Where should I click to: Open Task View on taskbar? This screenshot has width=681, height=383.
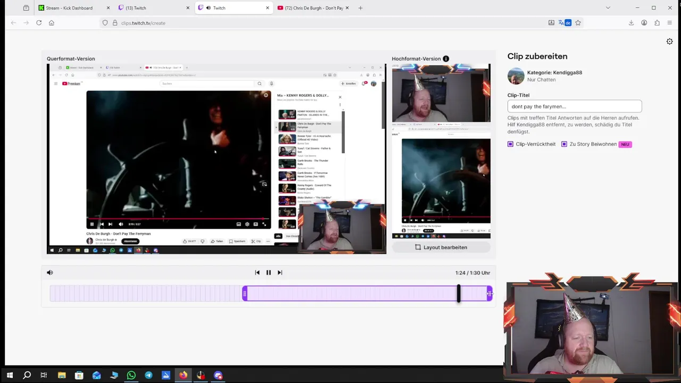[x=44, y=376]
